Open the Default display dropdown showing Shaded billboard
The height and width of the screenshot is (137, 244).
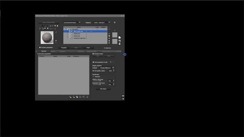107,68
